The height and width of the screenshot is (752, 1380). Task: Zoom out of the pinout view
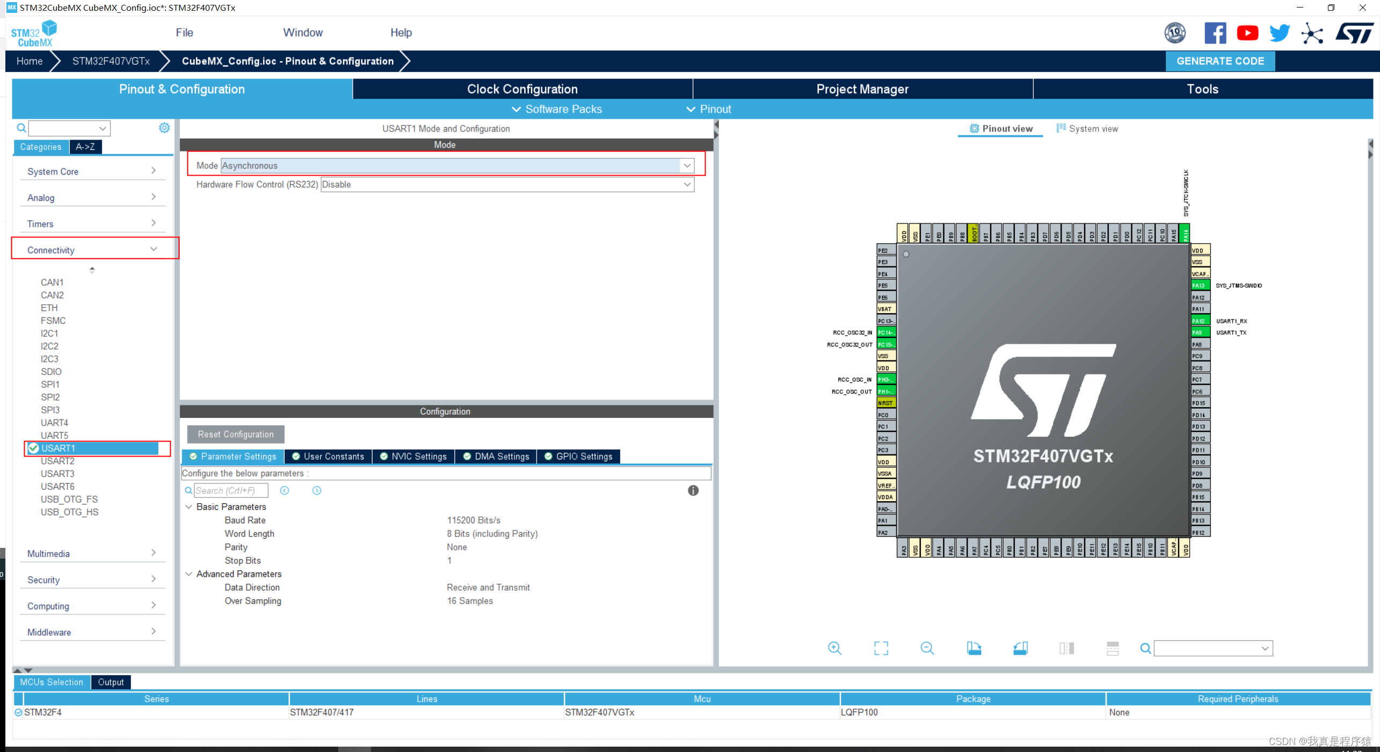(927, 648)
